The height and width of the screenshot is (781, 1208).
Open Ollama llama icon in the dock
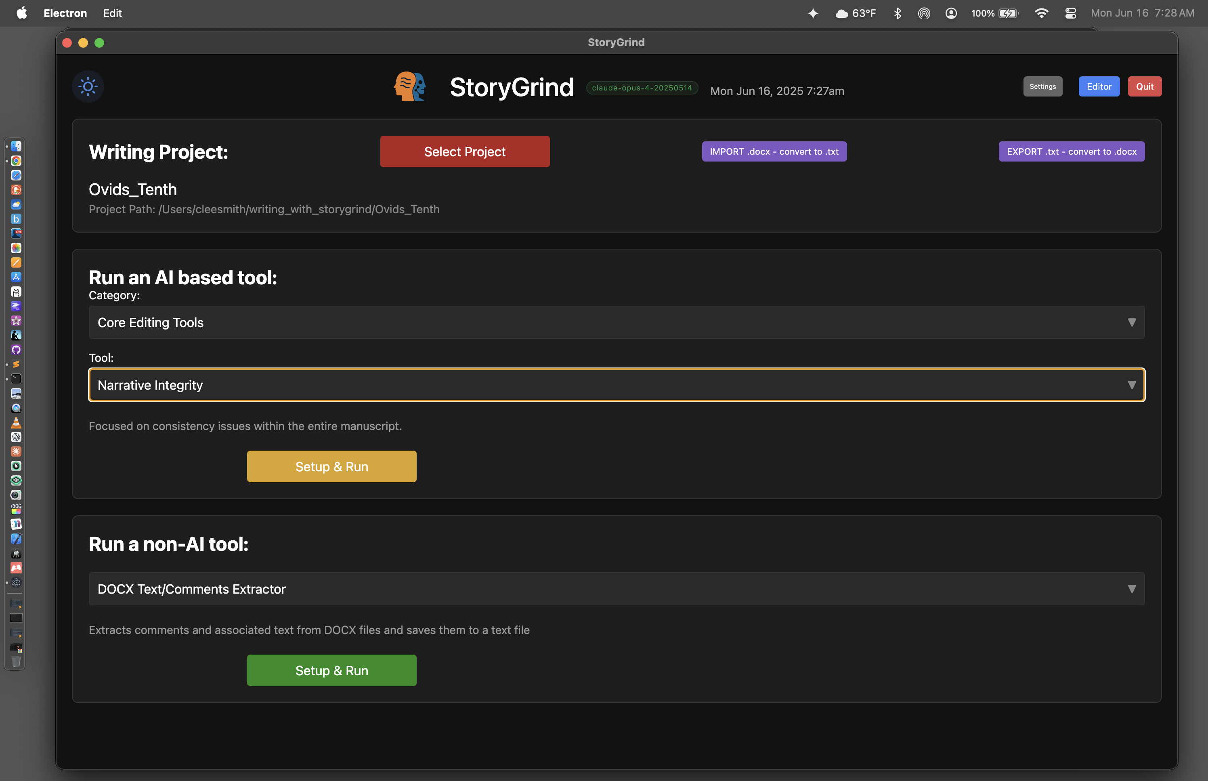(x=16, y=292)
